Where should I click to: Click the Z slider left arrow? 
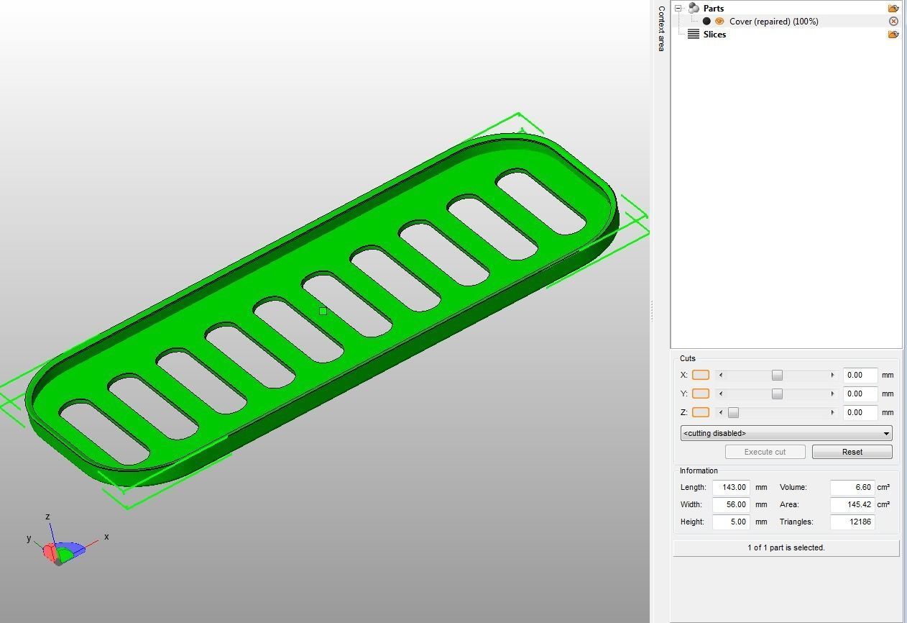coord(721,412)
